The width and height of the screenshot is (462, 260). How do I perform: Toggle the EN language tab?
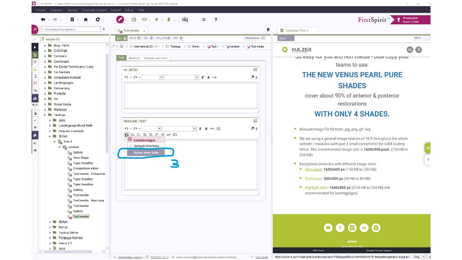122,38
